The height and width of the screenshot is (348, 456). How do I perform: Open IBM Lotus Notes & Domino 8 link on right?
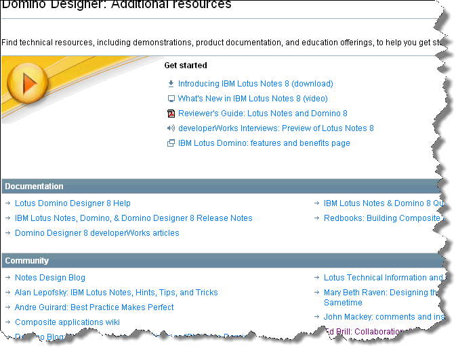384,203
